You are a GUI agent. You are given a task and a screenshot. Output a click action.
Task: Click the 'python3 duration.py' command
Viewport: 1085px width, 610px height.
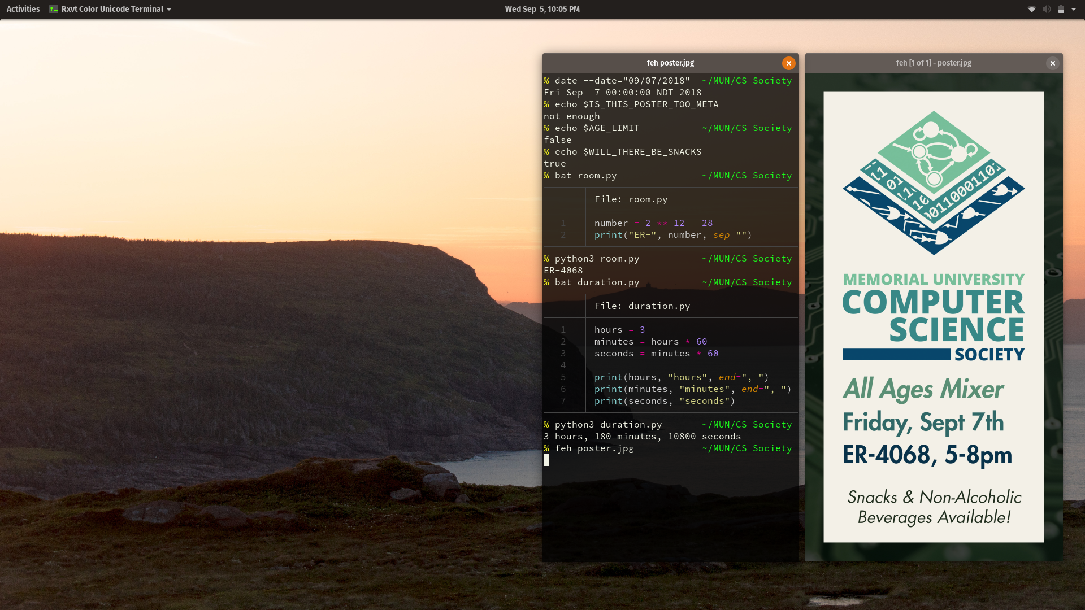(609, 425)
